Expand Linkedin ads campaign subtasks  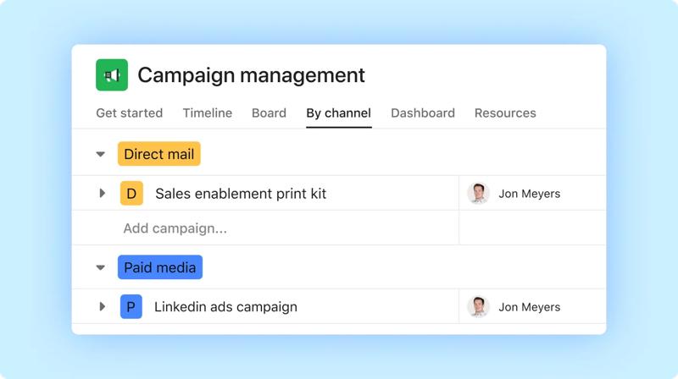click(x=102, y=307)
